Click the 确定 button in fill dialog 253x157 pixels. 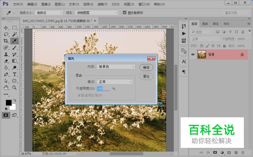coord(146,67)
